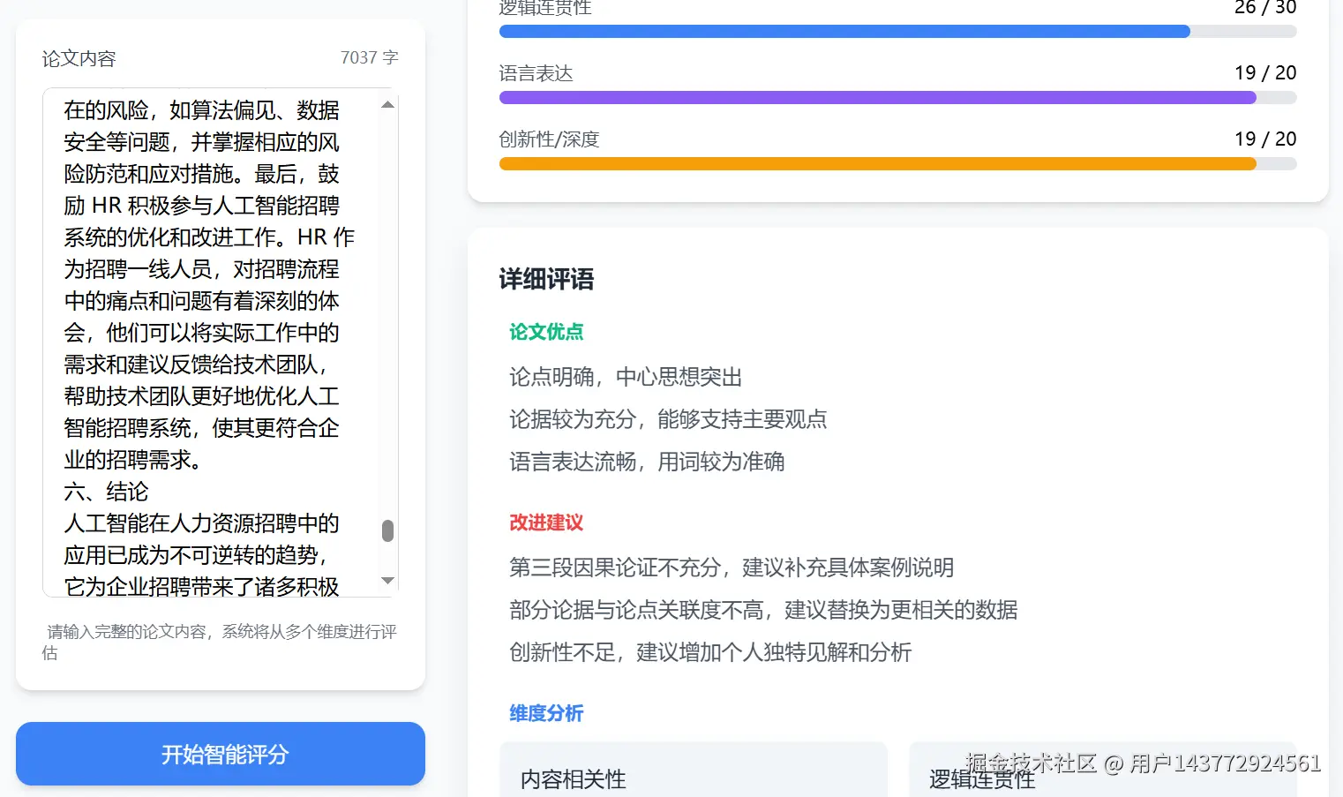Click the down arrow of the essay scrollbar
Screen dimensions: 1343x797
387,580
